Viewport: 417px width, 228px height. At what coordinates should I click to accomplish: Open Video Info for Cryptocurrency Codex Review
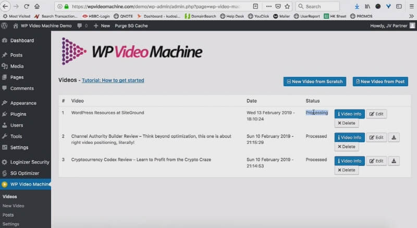point(349,161)
